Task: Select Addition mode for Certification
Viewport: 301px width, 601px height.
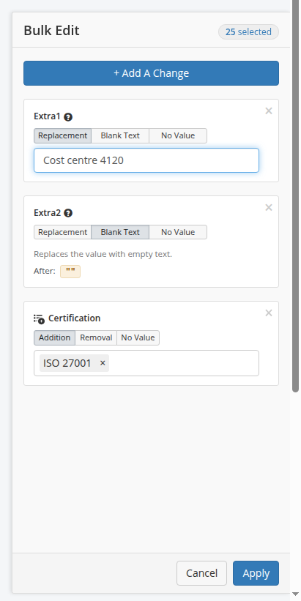Action: (54, 337)
